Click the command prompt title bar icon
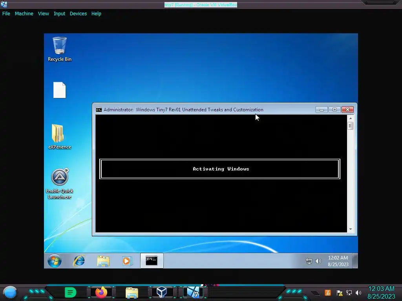Viewport: 402px width, 301px height. point(99,110)
